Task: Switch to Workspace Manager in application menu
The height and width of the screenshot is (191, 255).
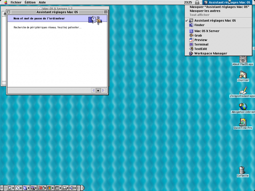Action: [218, 53]
